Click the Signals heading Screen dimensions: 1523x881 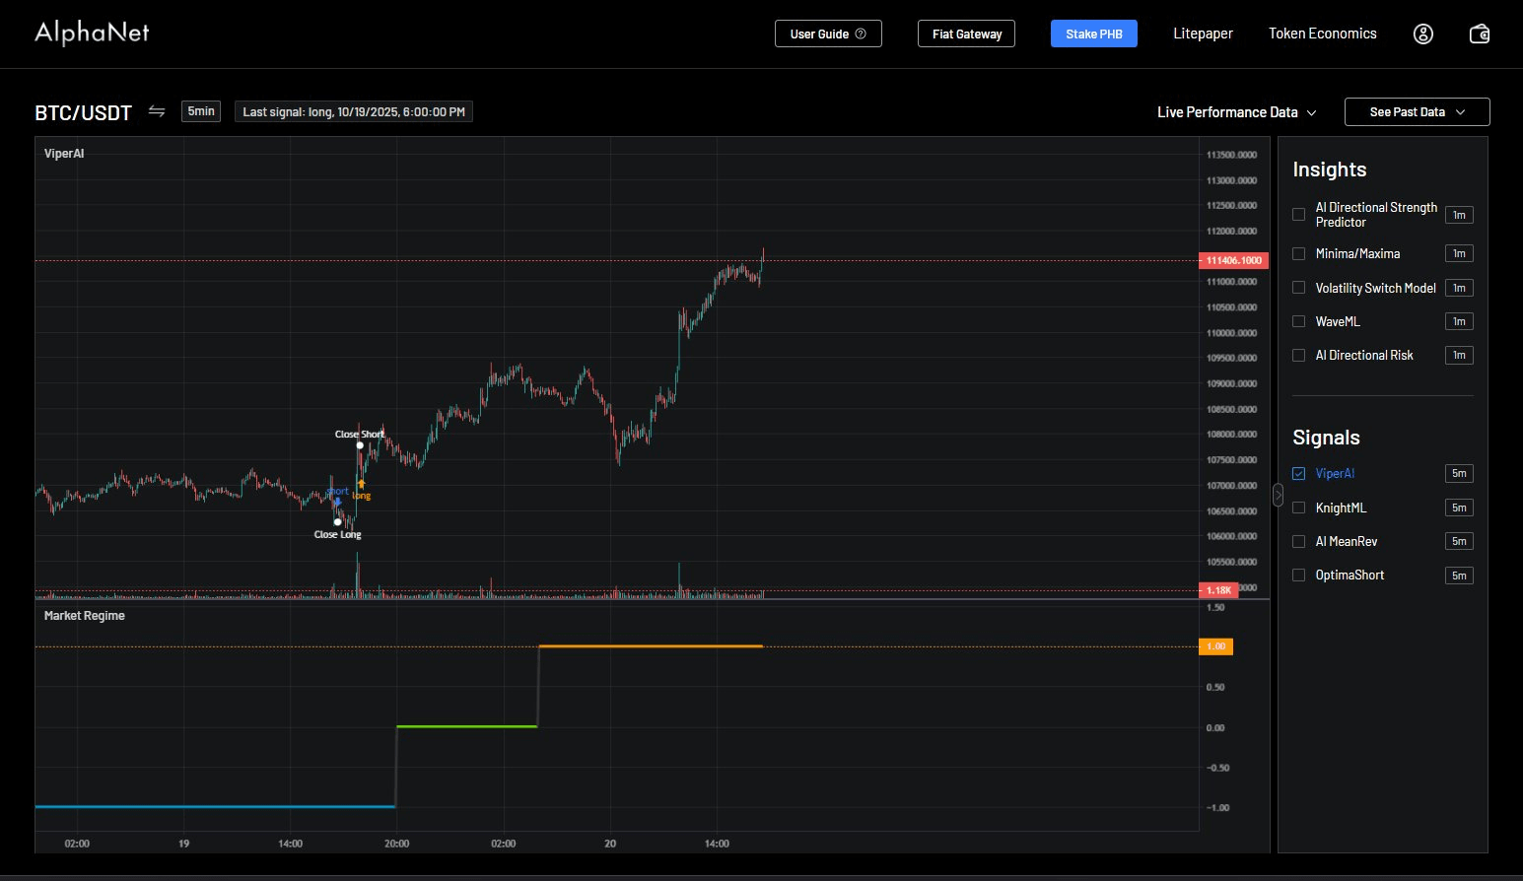pyautogui.click(x=1326, y=438)
